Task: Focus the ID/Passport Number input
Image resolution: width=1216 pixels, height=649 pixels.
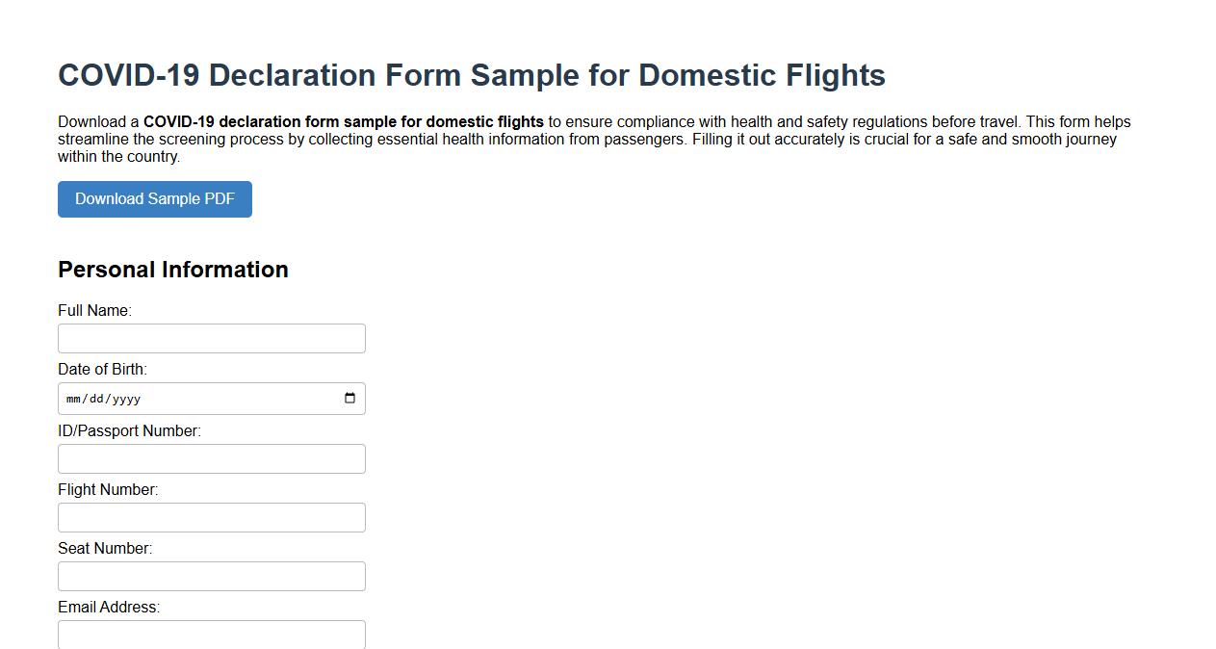Action: click(211, 458)
